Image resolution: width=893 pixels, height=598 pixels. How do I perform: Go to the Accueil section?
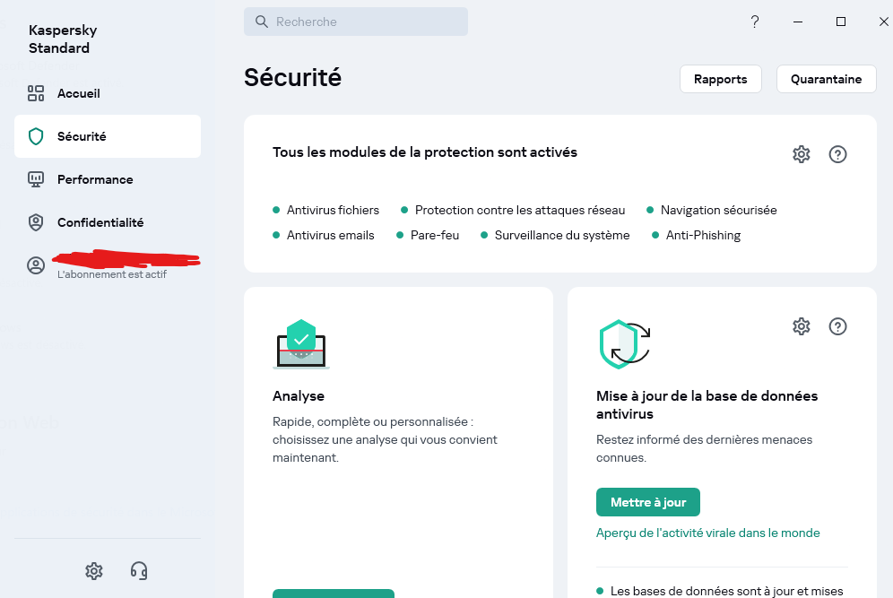click(x=78, y=93)
